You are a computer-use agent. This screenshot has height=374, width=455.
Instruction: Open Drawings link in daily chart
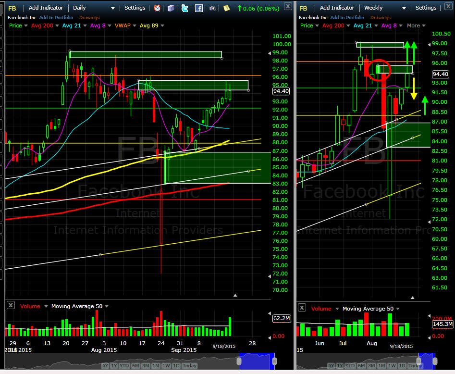pos(89,17)
